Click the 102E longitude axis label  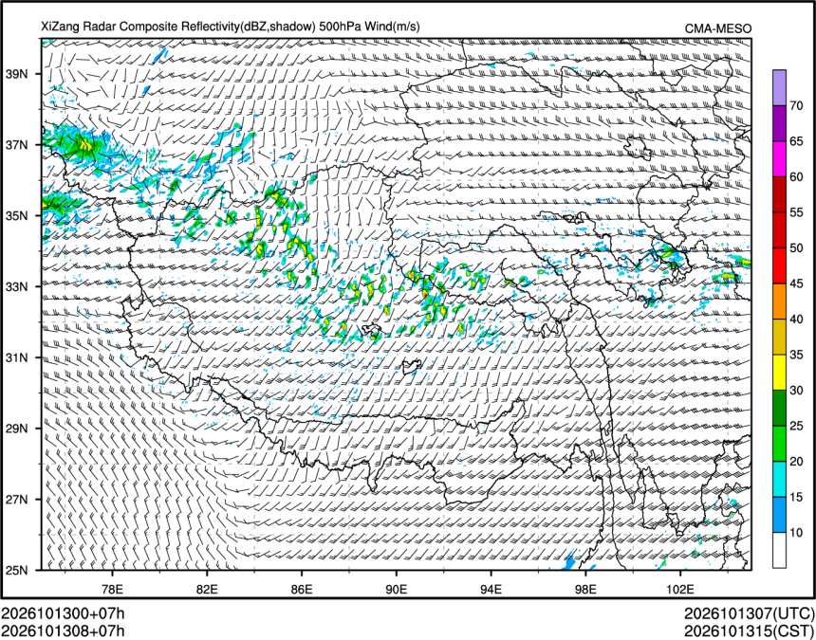680,589
